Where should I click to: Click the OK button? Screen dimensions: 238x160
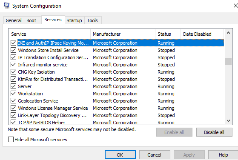[x=120, y=155]
